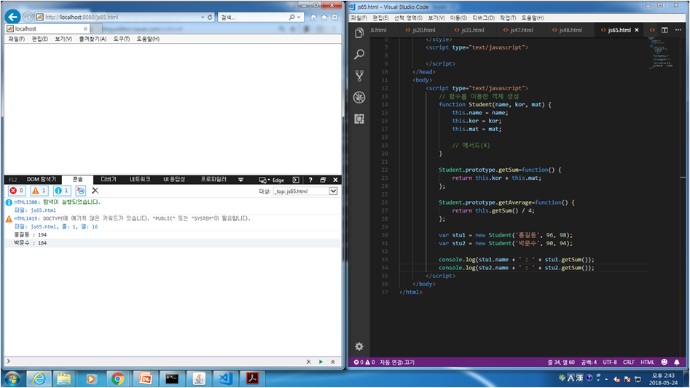Click the taskbar clock showing 오후 2:43
The width and height of the screenshot is (690, 388).
pyautogui.click(x=663, y=379)
